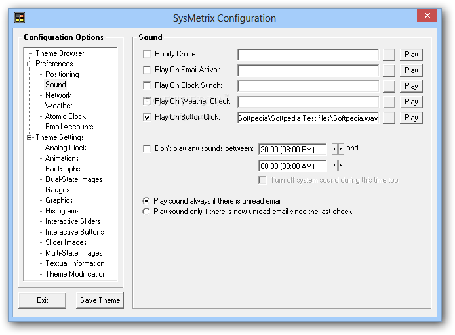Open Gauges theme settings

[58, 190]
